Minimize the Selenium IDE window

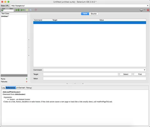(x=5, y=2)
